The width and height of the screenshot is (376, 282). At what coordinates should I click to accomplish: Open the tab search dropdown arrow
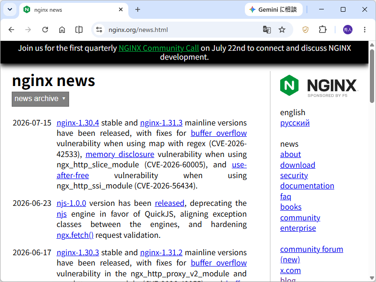10,9
